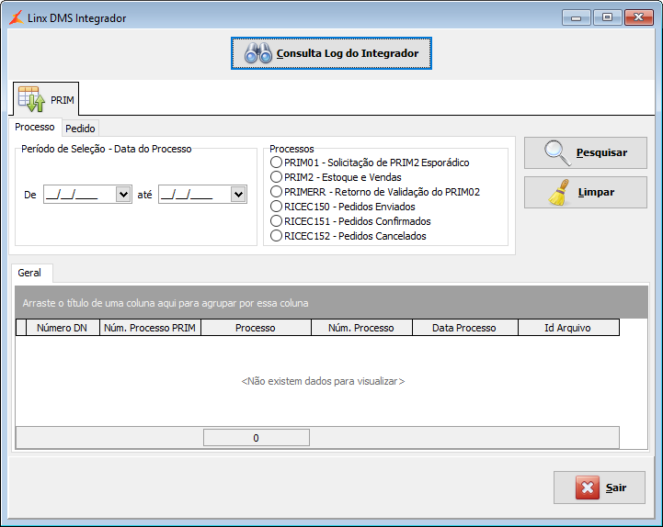Minimize the Linx DMS Integrador window
This screenshot has width=663, height=527.
(576, 17)
